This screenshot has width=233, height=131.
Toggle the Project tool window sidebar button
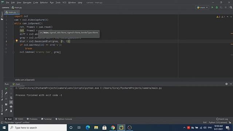tap(2, 16)
